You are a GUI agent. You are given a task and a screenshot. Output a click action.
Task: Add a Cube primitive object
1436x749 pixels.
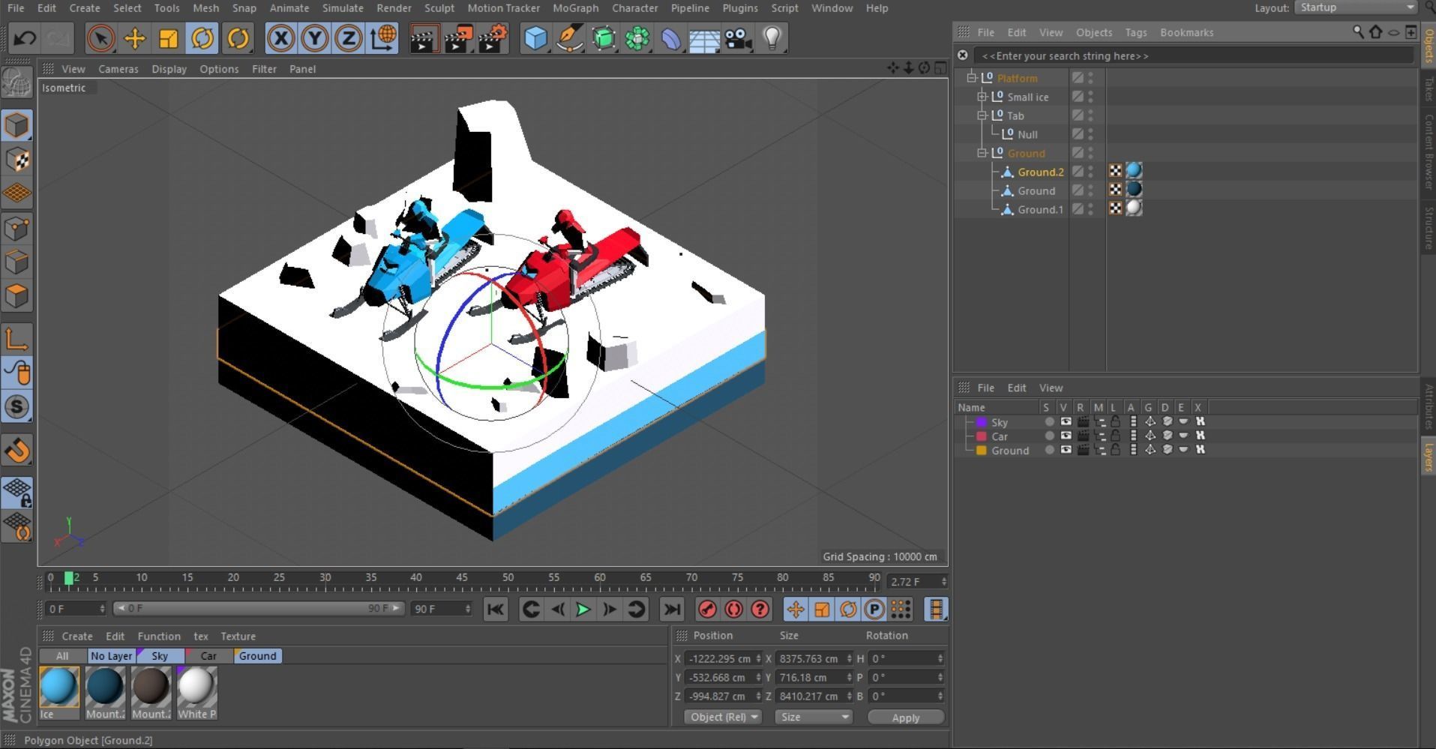click(535, 38)
